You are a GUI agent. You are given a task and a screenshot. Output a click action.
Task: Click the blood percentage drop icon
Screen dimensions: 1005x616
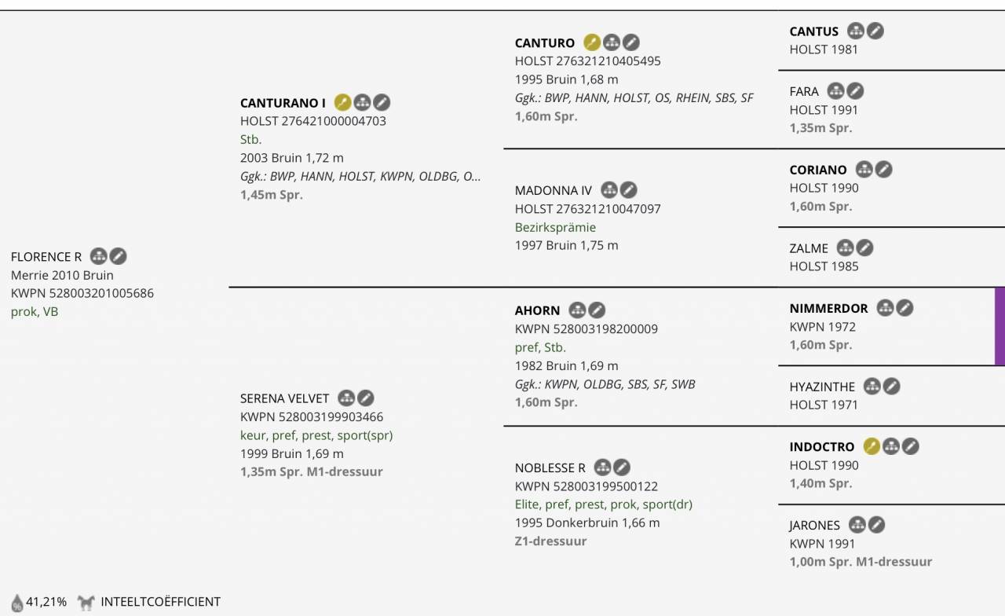tap(17, 603)
